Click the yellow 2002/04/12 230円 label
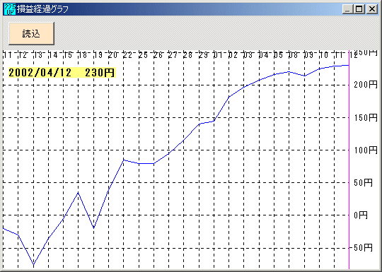The width and height of the screenshot is (382, 272). (62, 73)
